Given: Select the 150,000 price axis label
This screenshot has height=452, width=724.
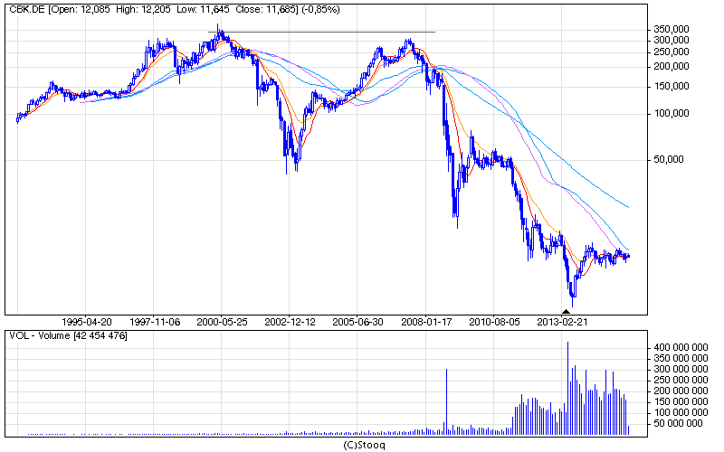Looking at the screenshot, I should click(x=671, y=87).
